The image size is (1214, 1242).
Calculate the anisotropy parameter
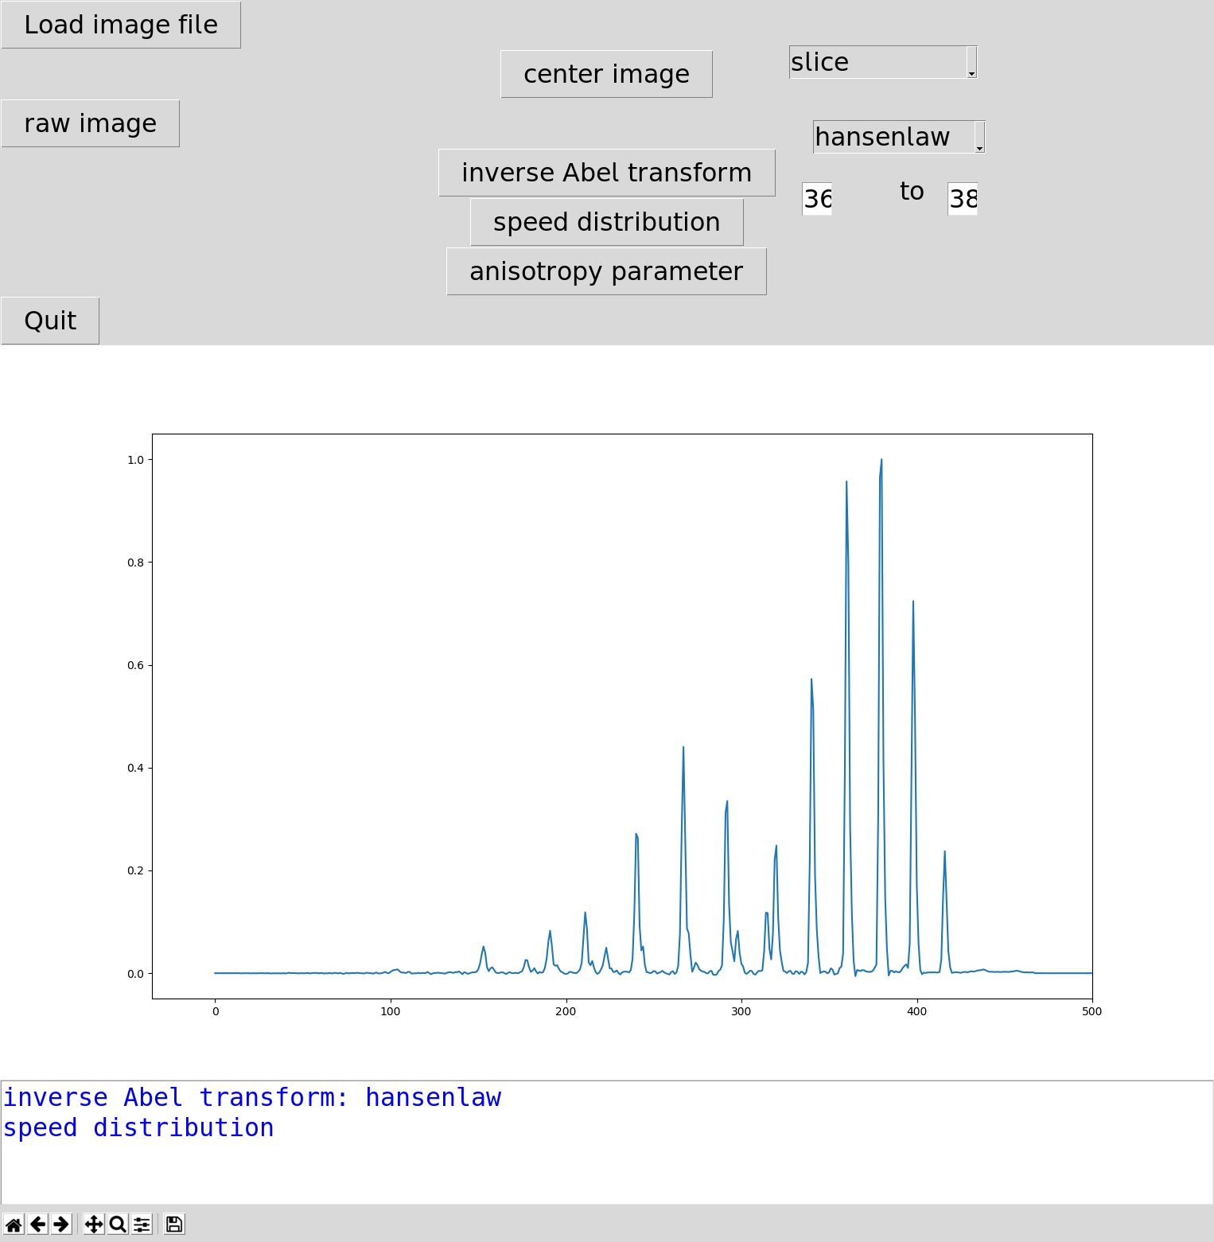coord(606,271)
